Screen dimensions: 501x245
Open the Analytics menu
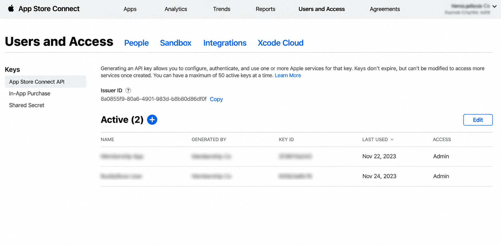(x=176, y=9)
